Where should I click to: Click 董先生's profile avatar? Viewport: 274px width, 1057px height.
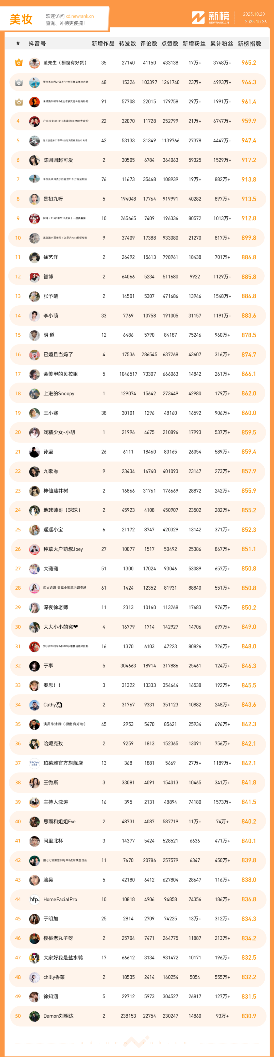tap(35, 63)
